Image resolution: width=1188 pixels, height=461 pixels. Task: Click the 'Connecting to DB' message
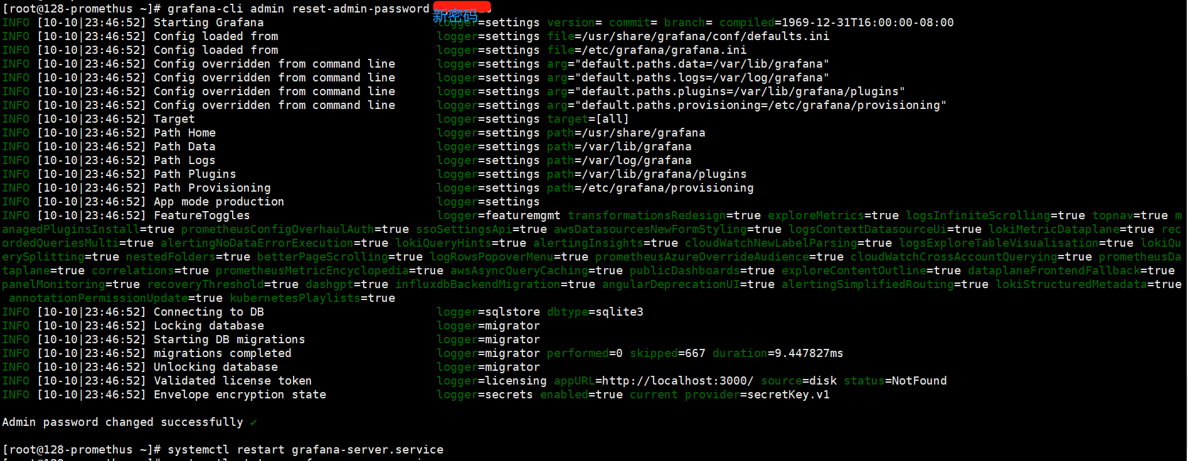point(209,312)
